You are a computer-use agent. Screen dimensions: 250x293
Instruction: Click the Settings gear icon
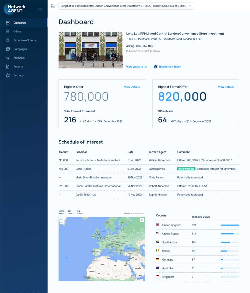[8, 76]
